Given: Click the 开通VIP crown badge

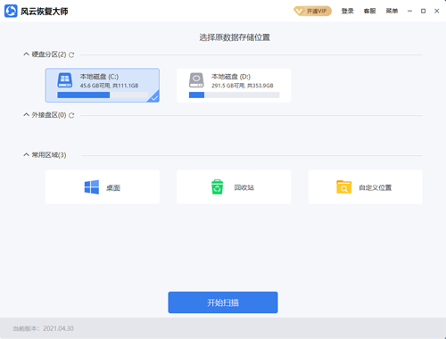Looking at the screenshot, I should (x=312, y=11).
